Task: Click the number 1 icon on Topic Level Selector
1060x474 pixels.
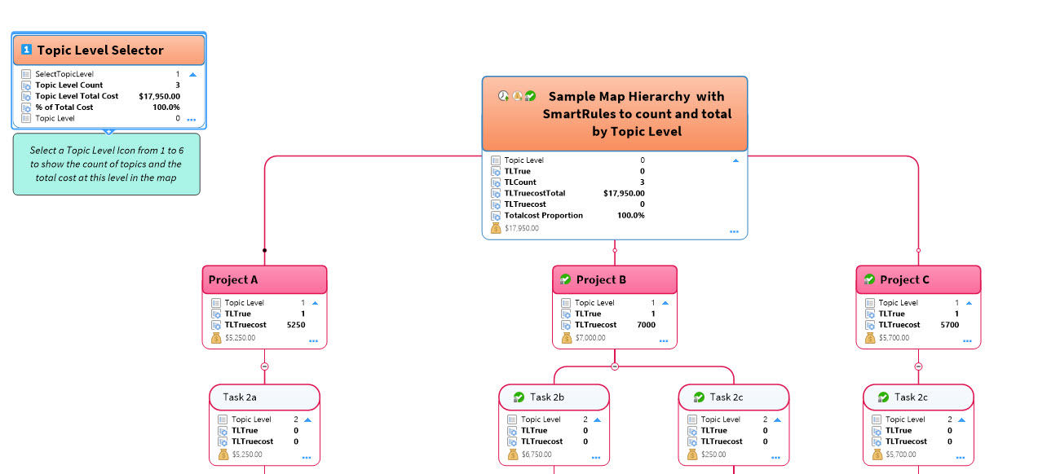Action: [x=27, y=50]
